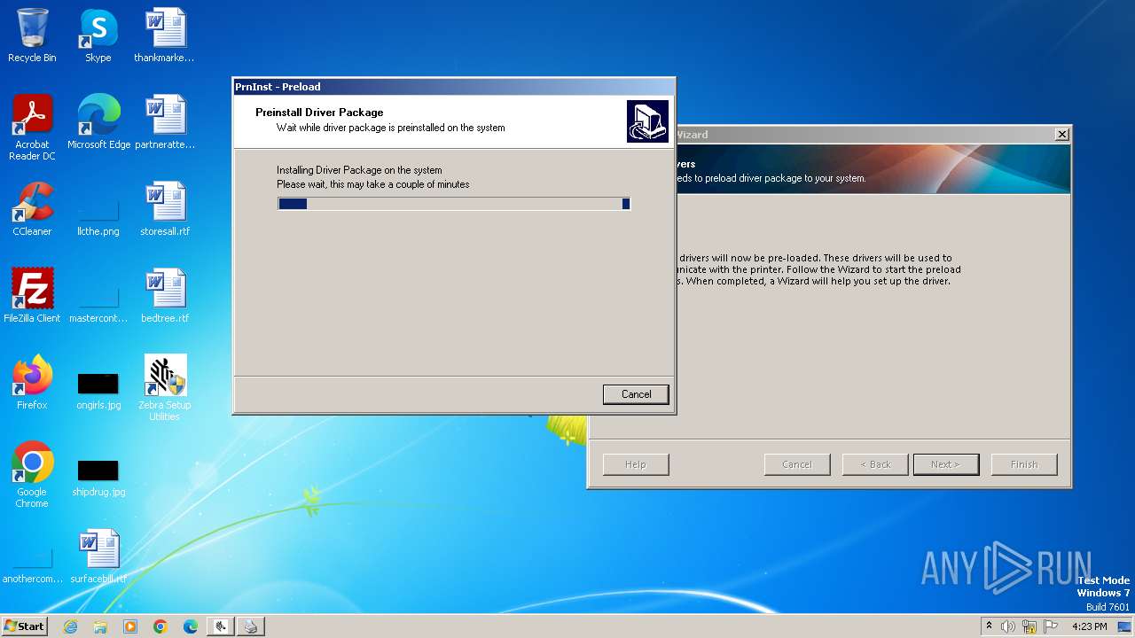
Task: Click the Start button
Action: [x=25, y=626]
